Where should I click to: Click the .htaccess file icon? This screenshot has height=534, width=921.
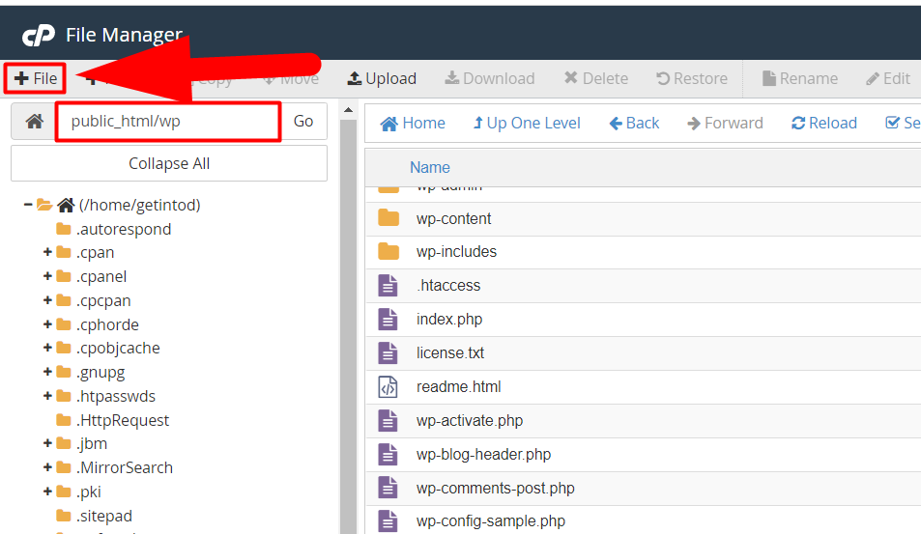point(388,285)
